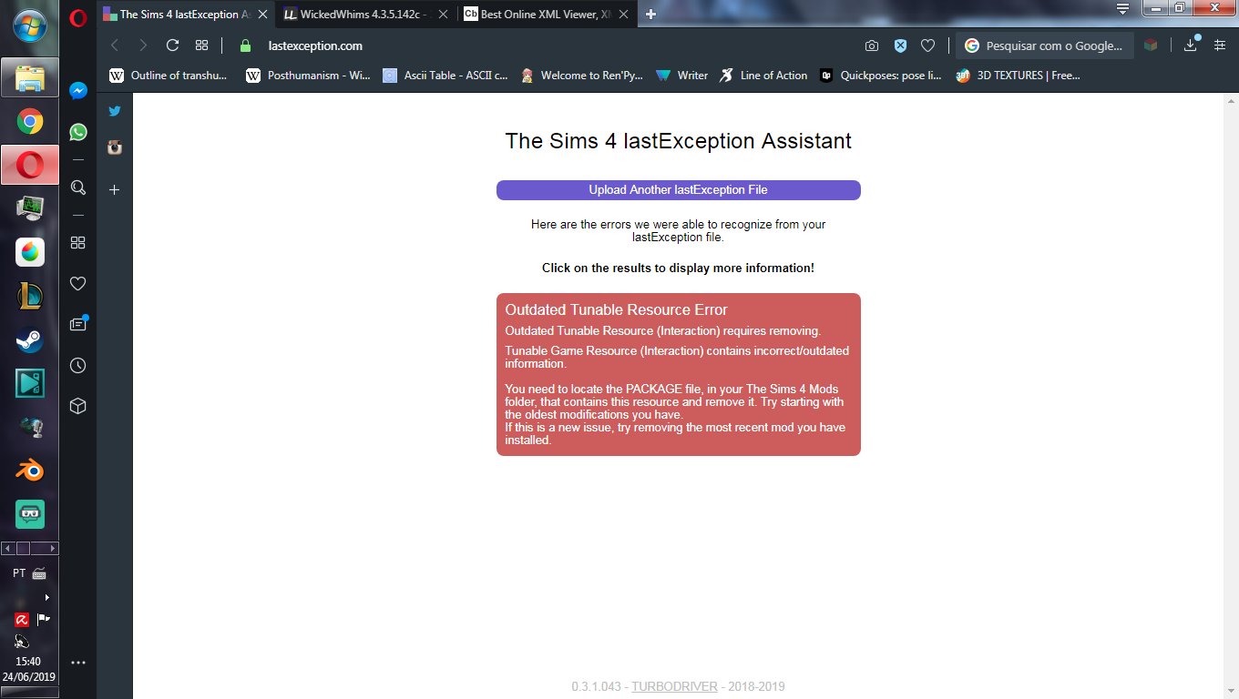Open the TURBODRIVER footer link
This screenshot has width=1239, height=699.
click(x=674, y=687)
